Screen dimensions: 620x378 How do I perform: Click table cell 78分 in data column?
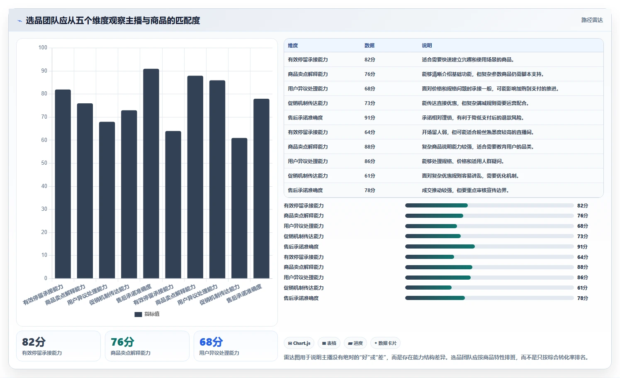(370, 190)
